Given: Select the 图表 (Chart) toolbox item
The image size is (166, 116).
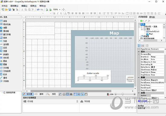Looking at the screenshot, I should click(x=4, y=61).
